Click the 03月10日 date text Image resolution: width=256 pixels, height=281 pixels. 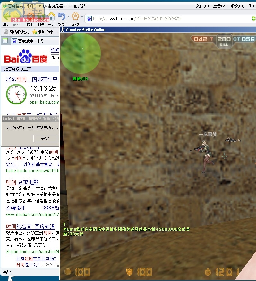coord(38,96)
